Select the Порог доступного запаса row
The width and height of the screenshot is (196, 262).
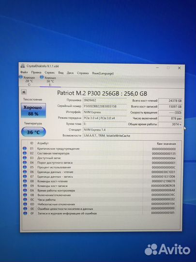100,163
